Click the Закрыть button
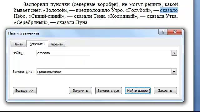The height and width of the screenshot is (112, 200). click(165, 91)
